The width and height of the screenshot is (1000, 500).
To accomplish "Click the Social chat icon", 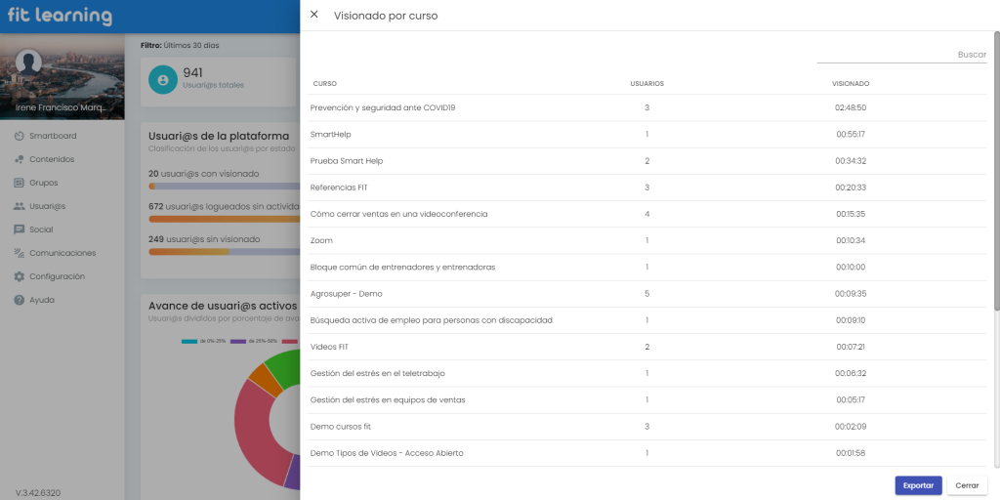I will pyautogui.click(x=20, y=229).
